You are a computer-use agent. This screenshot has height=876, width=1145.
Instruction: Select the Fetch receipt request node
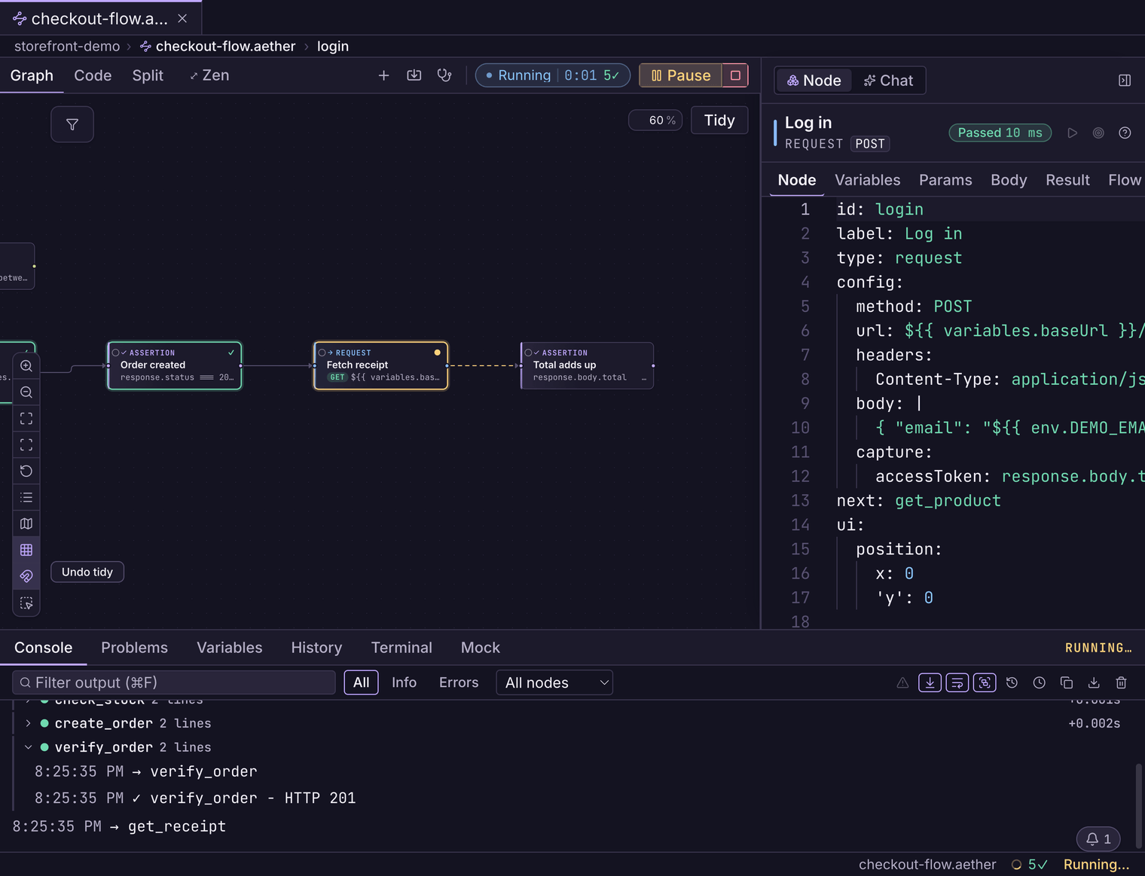pyautogui.click(x=381, y=365)
